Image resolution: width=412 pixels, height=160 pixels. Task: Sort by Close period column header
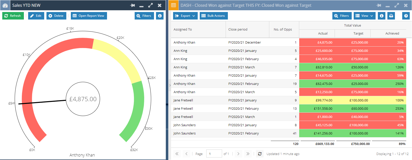[x=238, y=30]
